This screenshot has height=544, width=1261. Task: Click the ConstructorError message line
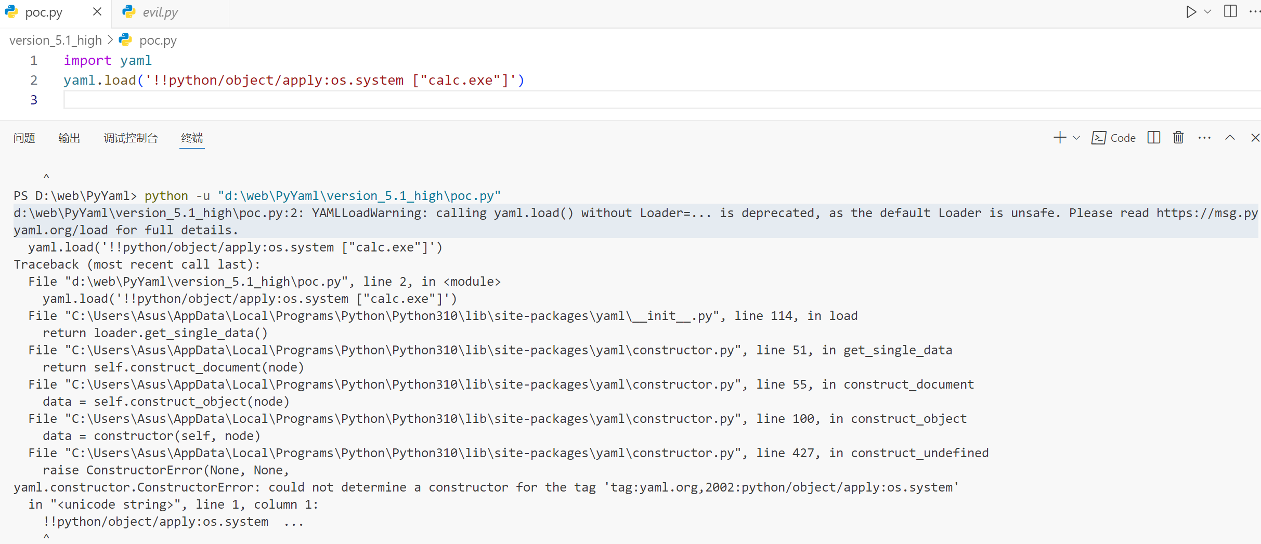point(486,487)
